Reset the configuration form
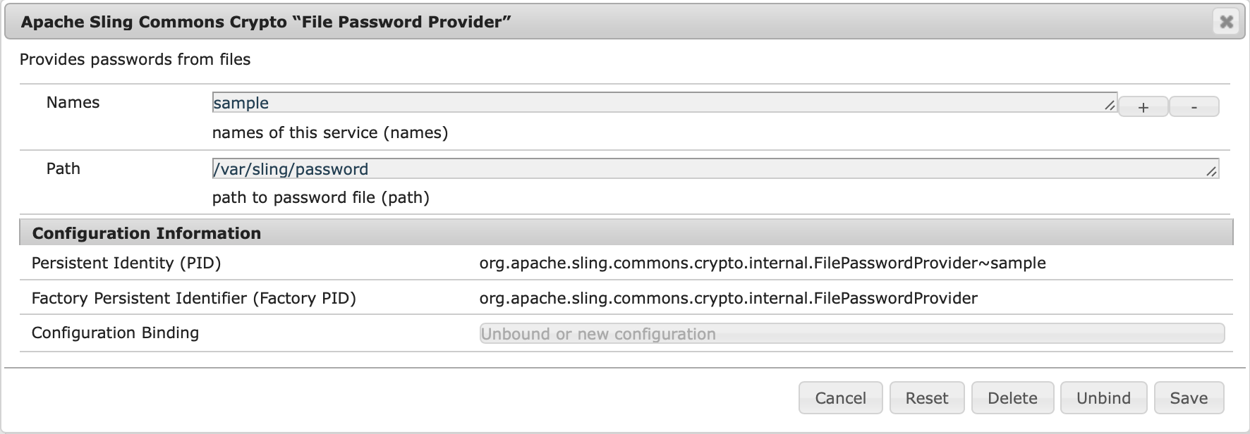The width and height of the screenshot is (1250, 434). [x=926, y=398]
